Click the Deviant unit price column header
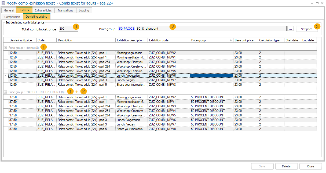This screenshot has height=173, width=326. [21, 40]
